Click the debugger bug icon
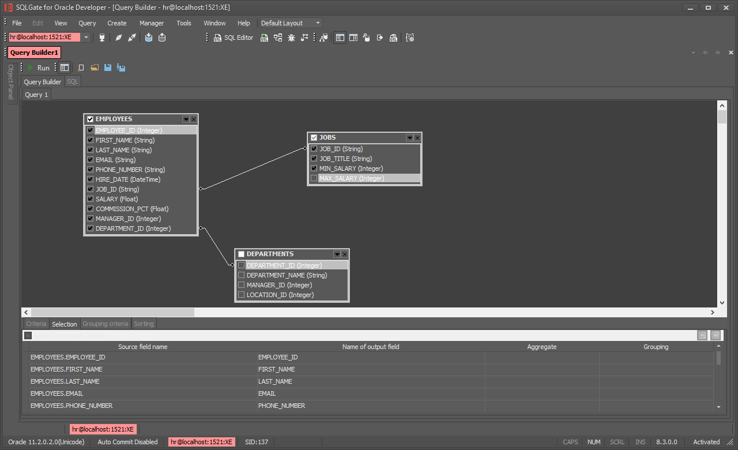Image resolution: width=738 pixels, height=450 pixels. coord(291,37)
